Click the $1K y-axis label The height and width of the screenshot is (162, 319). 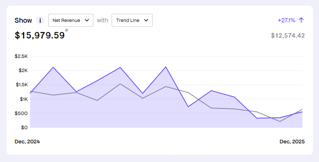(23, 99)
